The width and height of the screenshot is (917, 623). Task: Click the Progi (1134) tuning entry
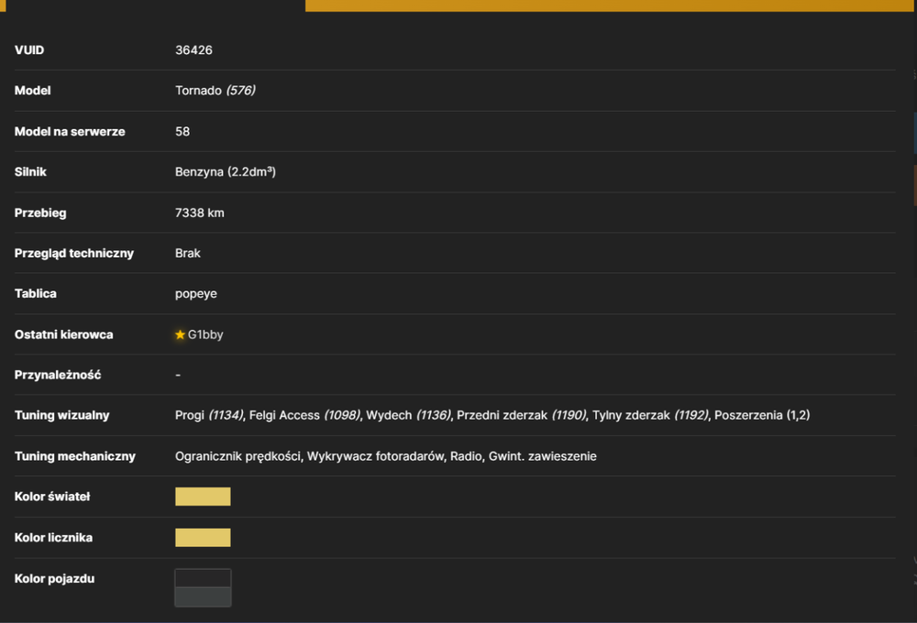tap(209, 416)
